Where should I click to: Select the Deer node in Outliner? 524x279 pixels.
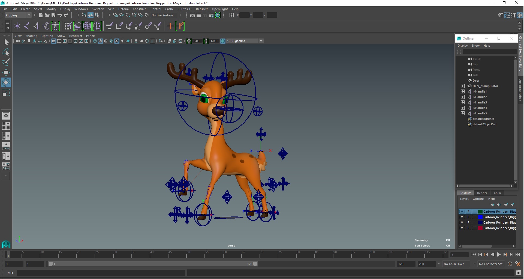tap(476, 81)
